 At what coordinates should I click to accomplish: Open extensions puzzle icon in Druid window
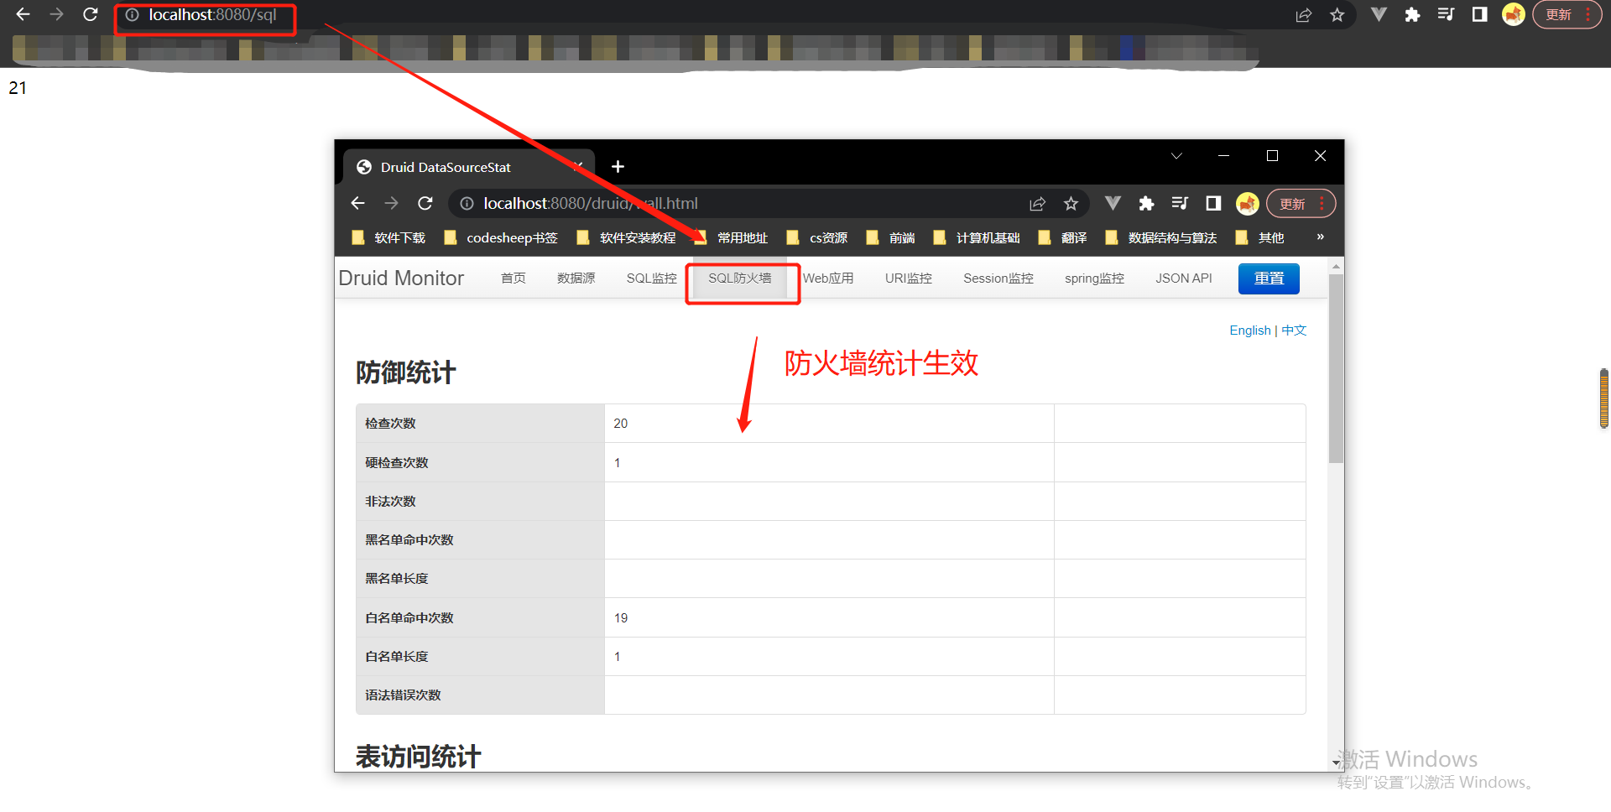pyautogui.click(x=1146, y=203)
